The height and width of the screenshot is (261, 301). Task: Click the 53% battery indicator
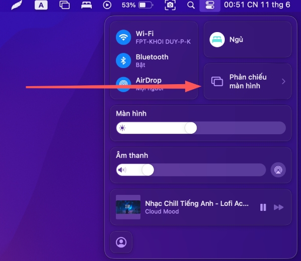click(137, 5)
